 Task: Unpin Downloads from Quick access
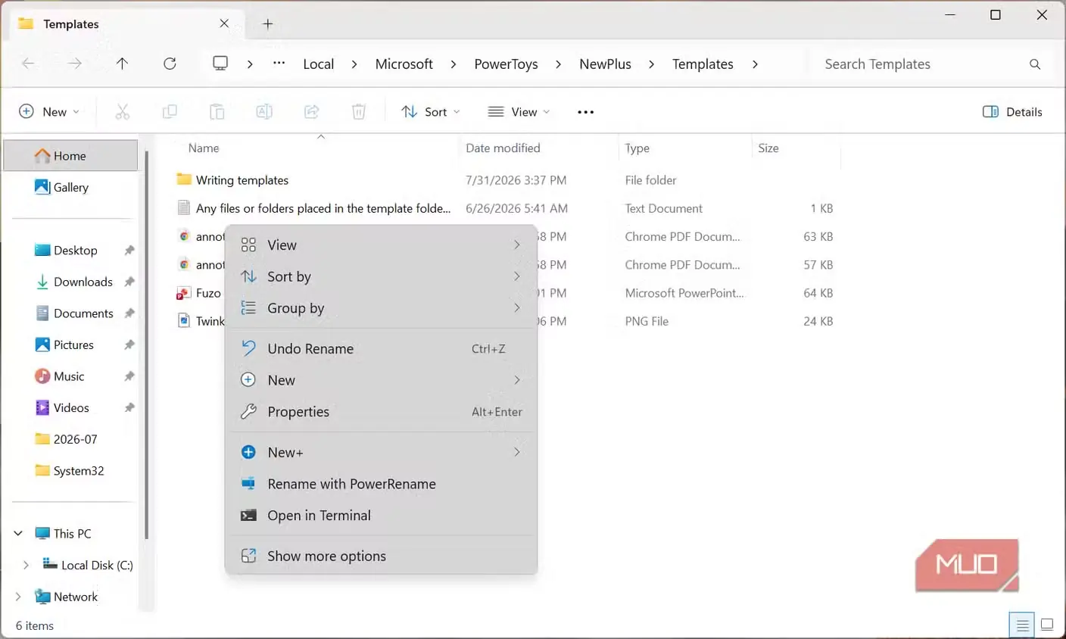tap(129, 282)
